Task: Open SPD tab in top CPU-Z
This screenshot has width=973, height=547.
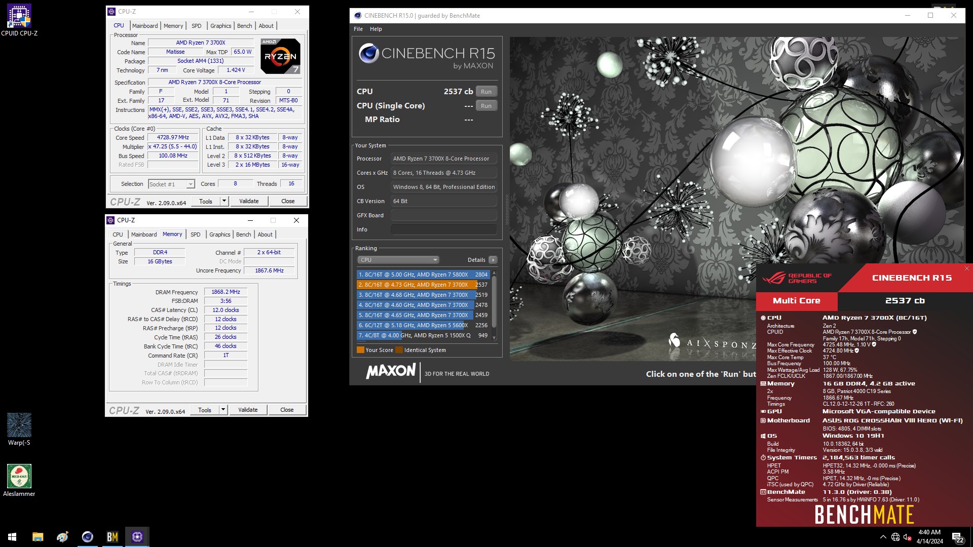Action: tap(197, 26)
